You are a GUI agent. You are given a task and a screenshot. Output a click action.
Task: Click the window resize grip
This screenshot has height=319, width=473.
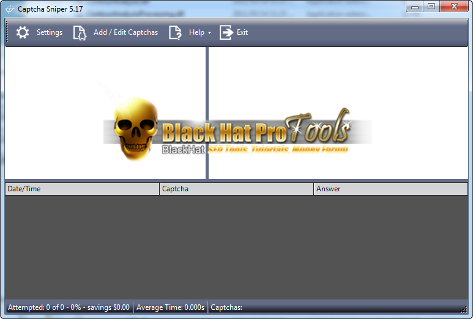point(464,309)
